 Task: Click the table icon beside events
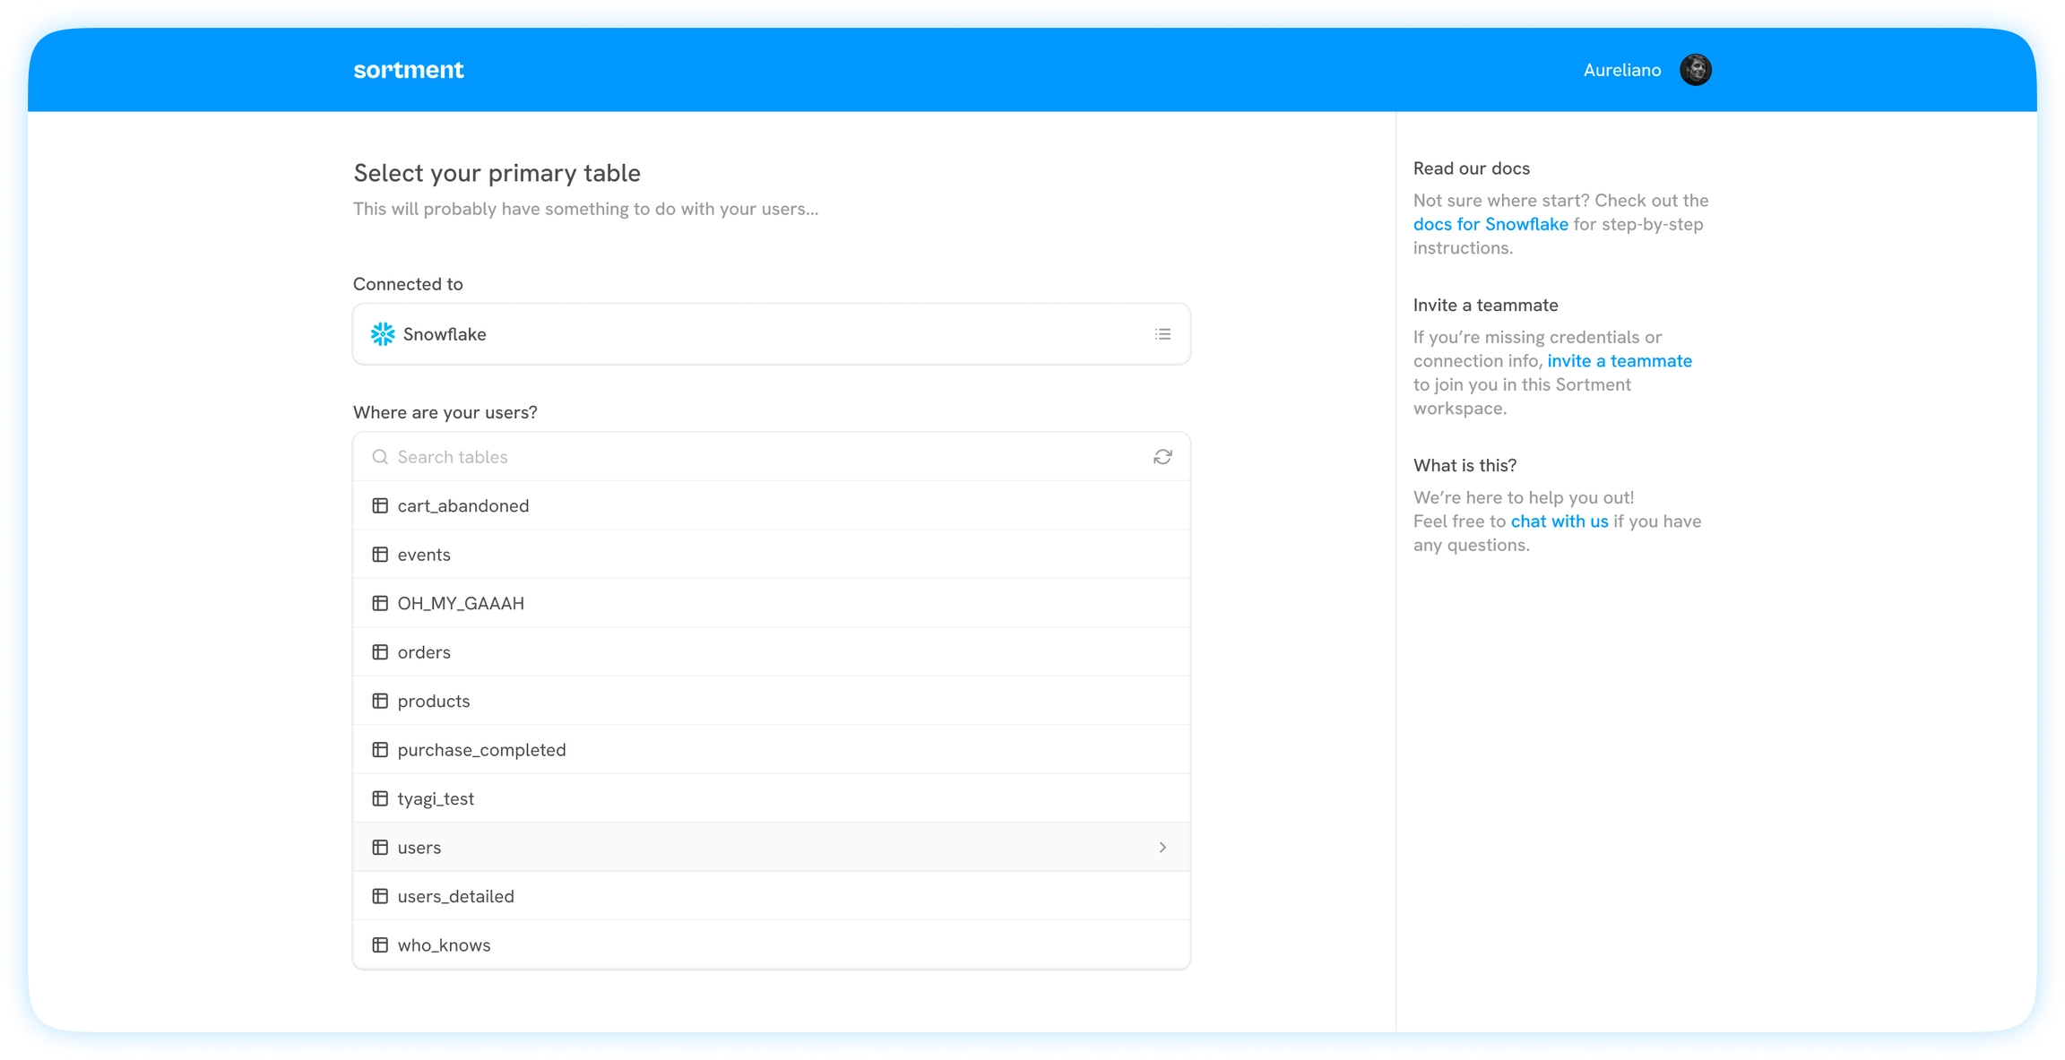tap(380, 555)
